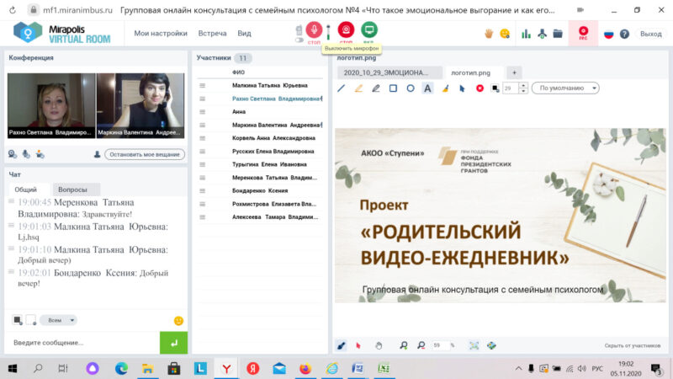673x379 pixels.
Task: Mute the microphone with the red mic button
Action: coord(314,29)
